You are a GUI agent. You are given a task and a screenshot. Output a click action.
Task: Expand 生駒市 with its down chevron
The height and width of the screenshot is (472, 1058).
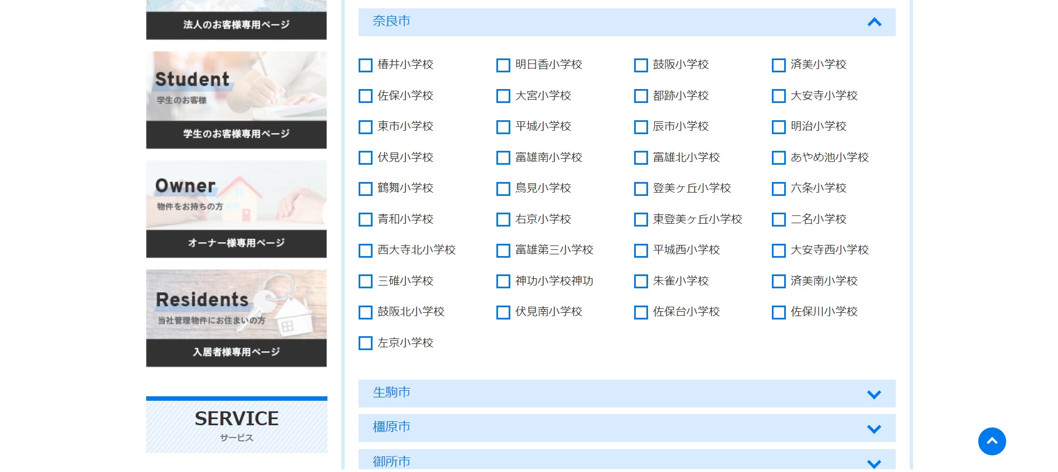pyautogui.click(x=874, y=394)
